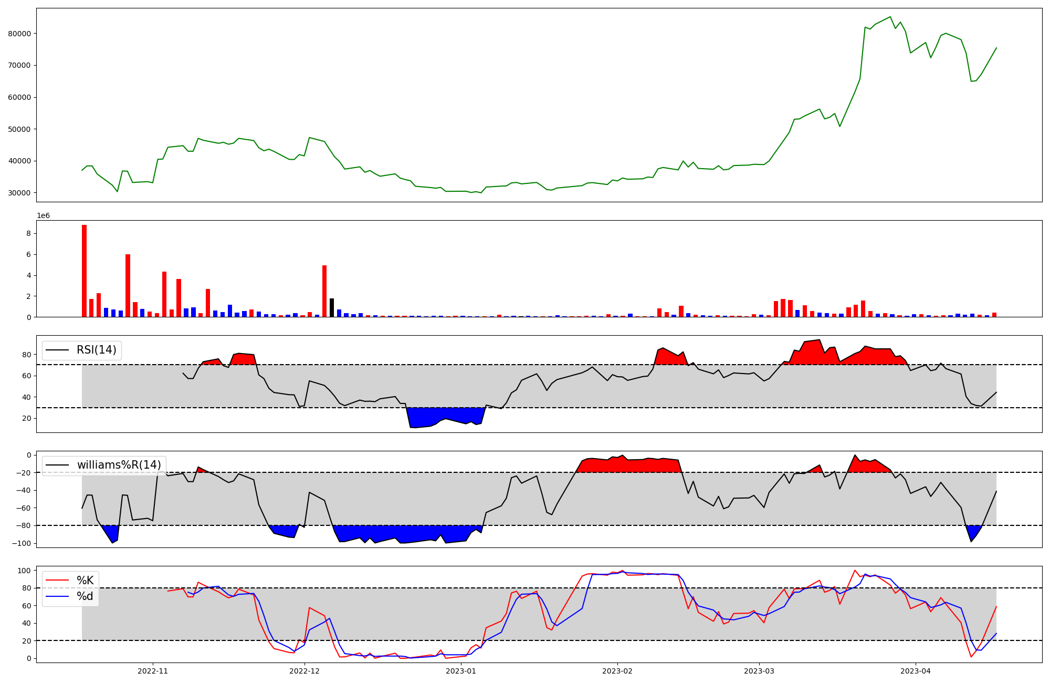
Task: Click the RSI(14) legend label
Action: (x=97, y=350)
